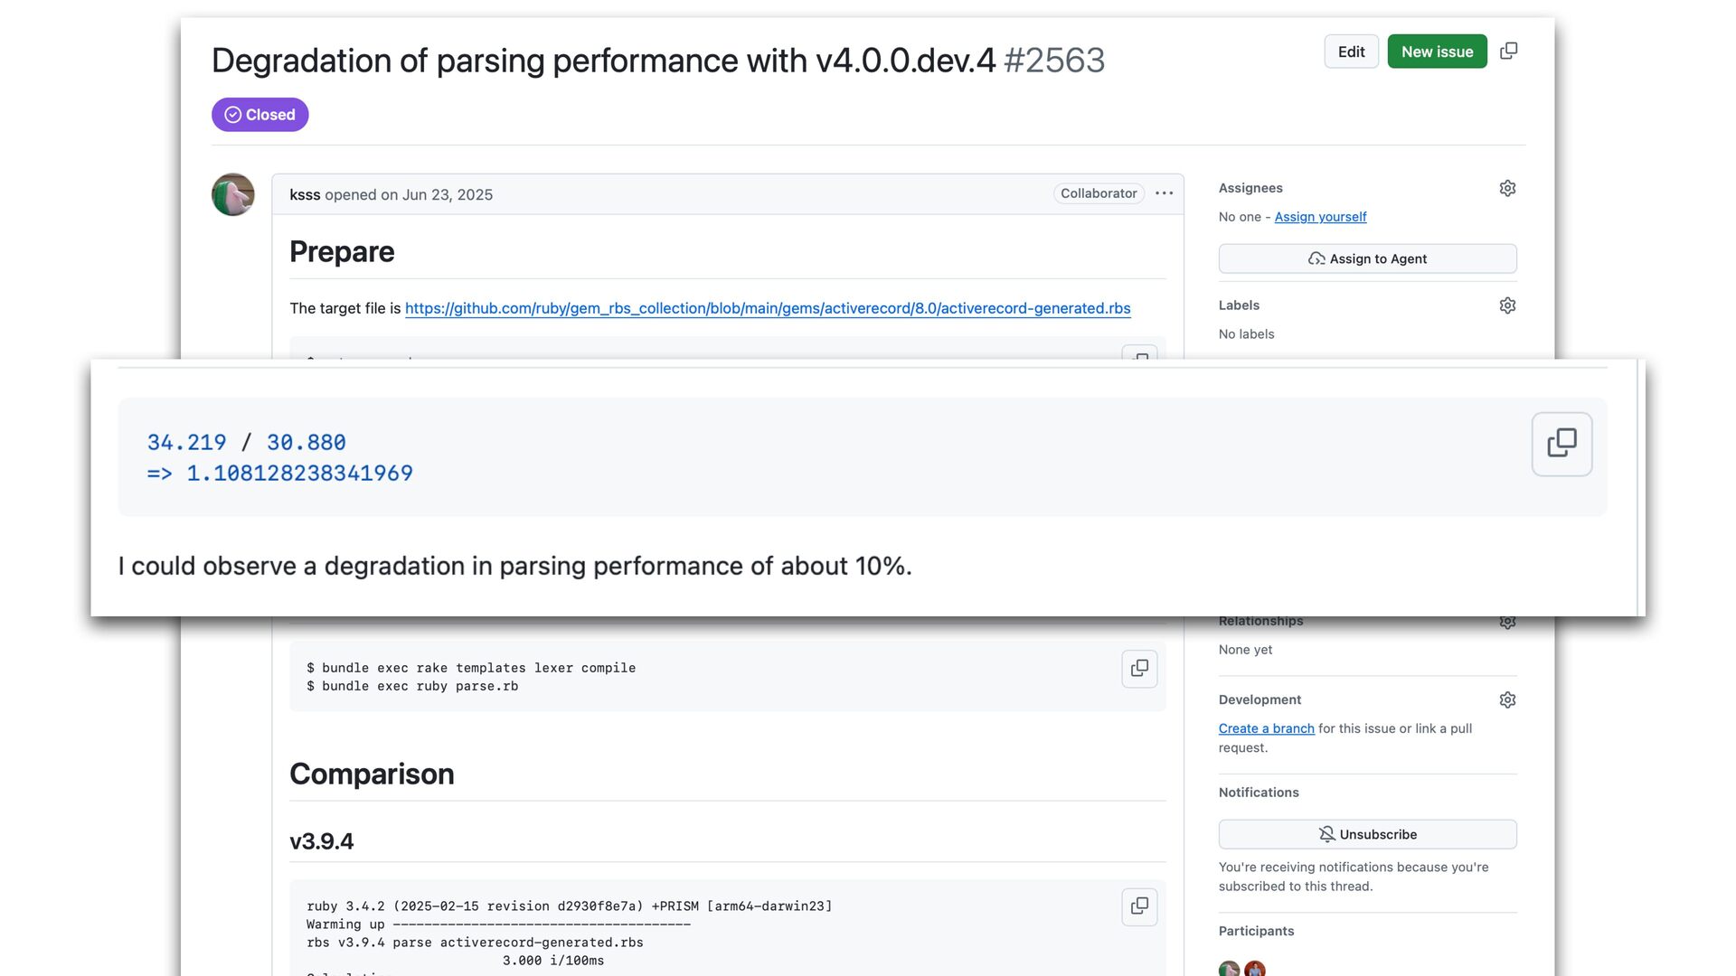Click Assign to Agent button
Image resolution: width=1736 pixels, height=976 pixels.
tap(1367, 258)
